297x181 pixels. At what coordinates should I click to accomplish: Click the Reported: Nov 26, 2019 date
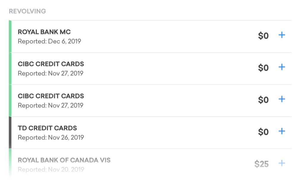51,137
